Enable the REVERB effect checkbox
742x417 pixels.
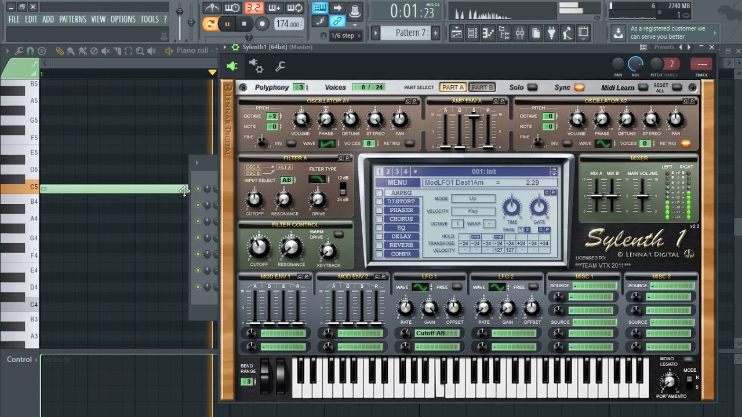379,245
